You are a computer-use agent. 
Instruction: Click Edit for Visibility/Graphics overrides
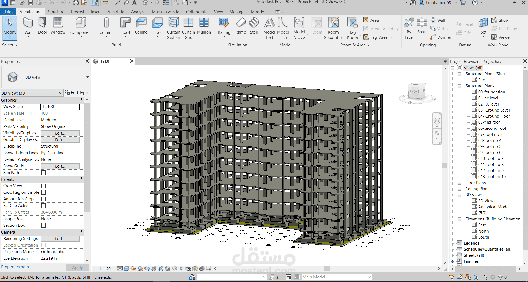[x=60, y=133]
